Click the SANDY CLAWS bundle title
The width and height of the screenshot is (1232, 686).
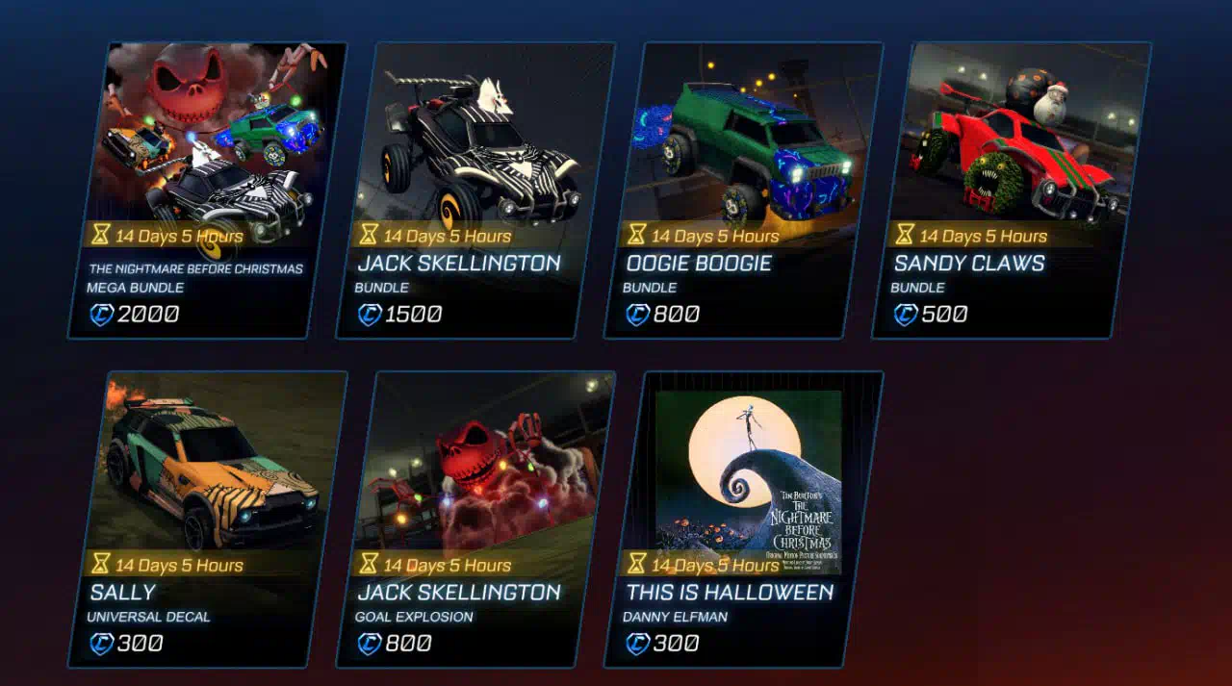968,263
